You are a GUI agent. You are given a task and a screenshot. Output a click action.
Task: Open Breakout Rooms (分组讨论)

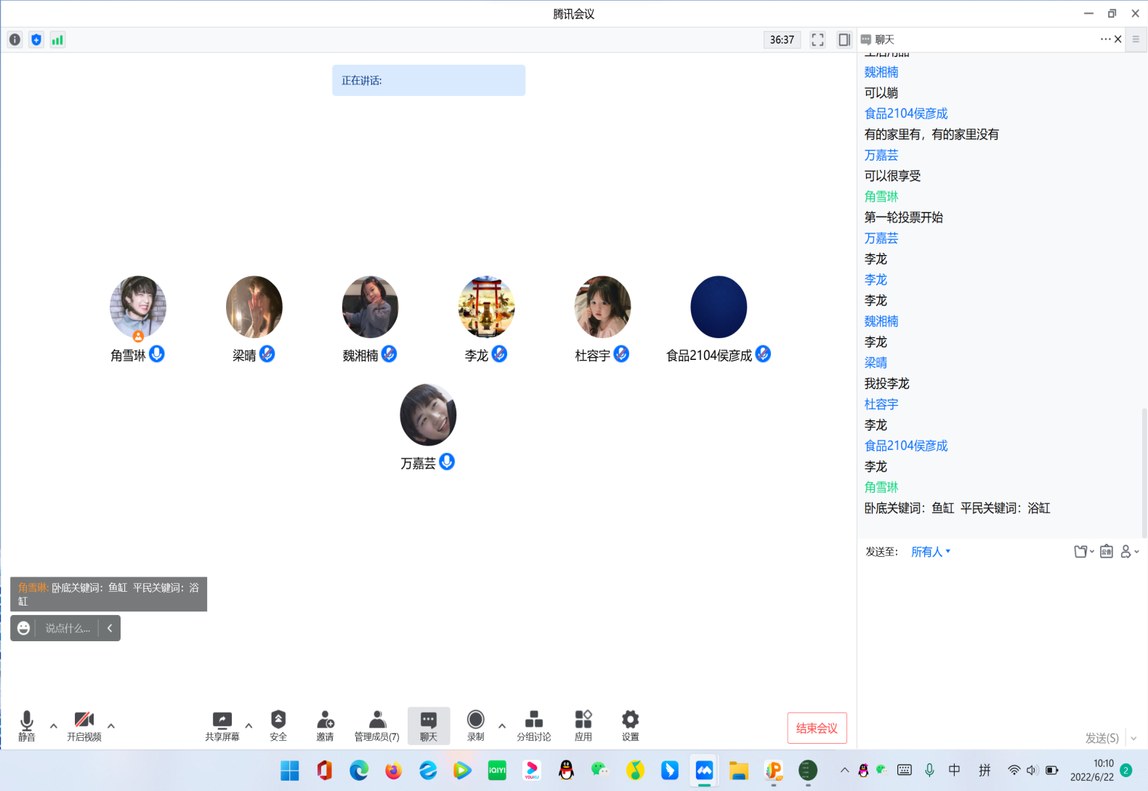[x=533, y=725]
